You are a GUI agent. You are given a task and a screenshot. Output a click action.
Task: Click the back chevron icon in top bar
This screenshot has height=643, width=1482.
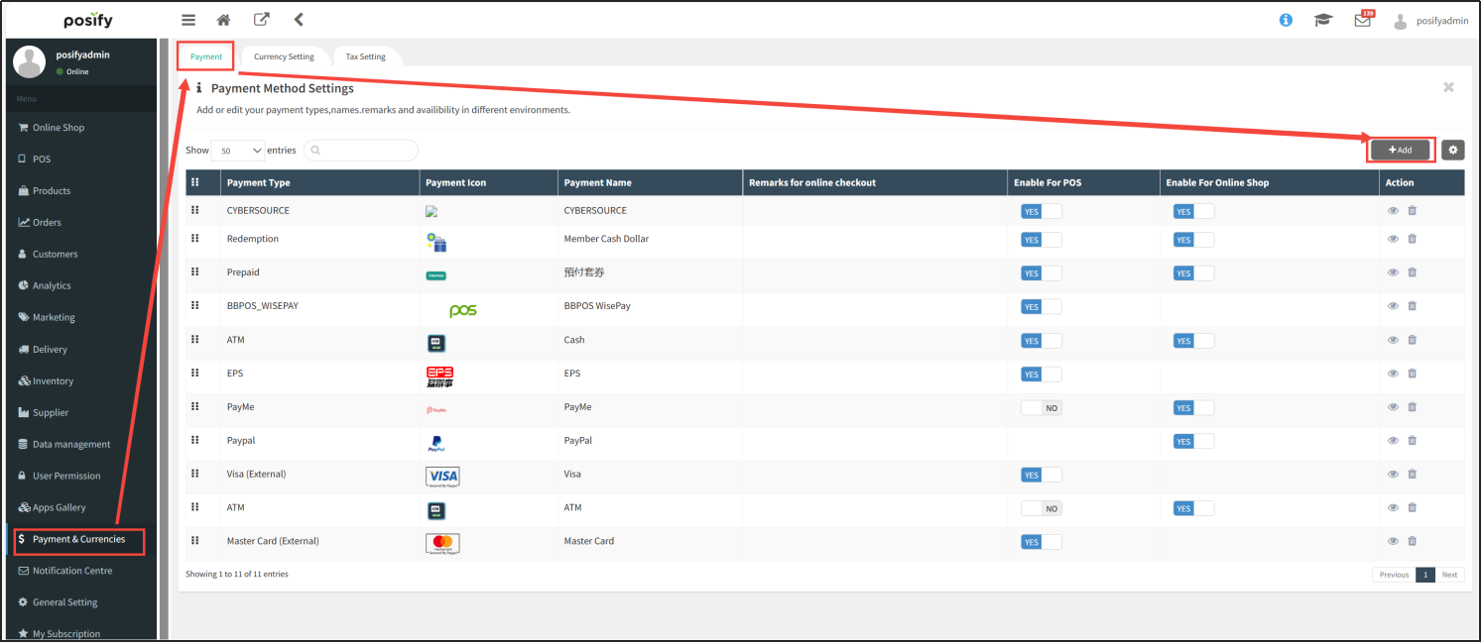coord(299,20)
